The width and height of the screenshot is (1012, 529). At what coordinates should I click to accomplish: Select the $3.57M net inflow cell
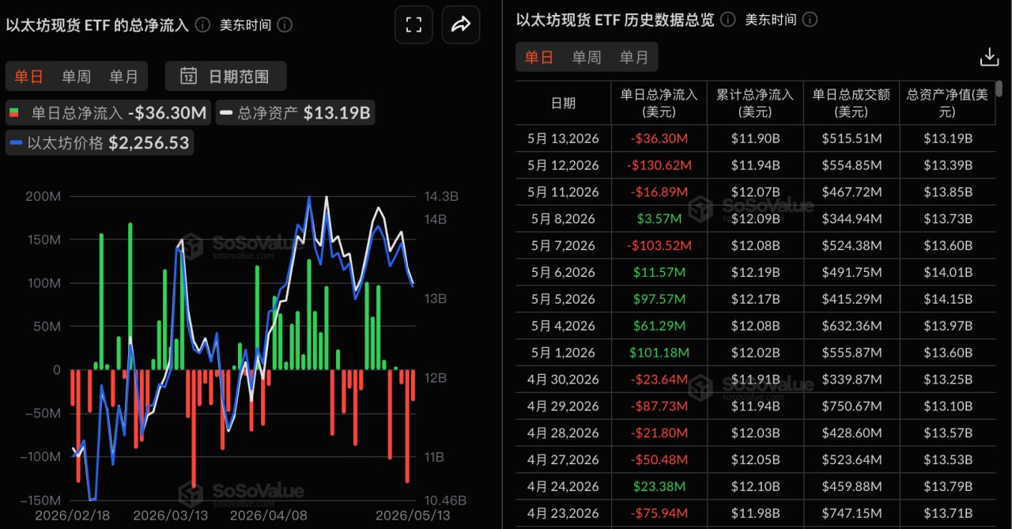coord(659,219)
